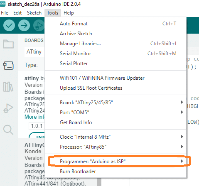Open the Sketchbook folder sidebar icon
Image resolution: width=199 pixels, height=186 pixels.
click(8, 44)
